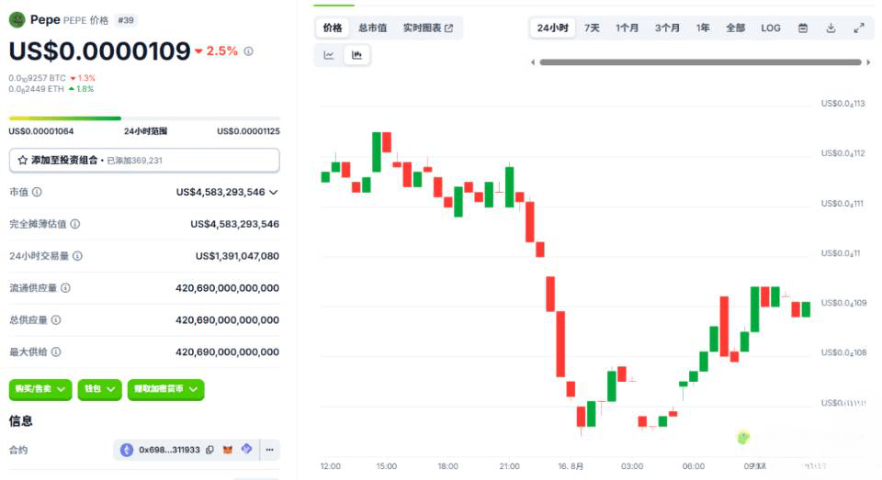Open the 赚取加密货币 dropdown button
882x480 pixels.
(x=166, y=389)
